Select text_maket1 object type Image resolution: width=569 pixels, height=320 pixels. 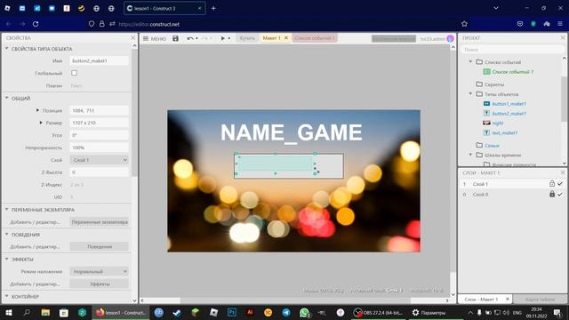504,132
